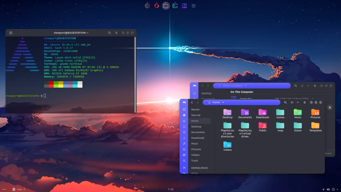Launch Opera browser from the top dock
This screenshot has width=341, height=192.
(156, 5)
